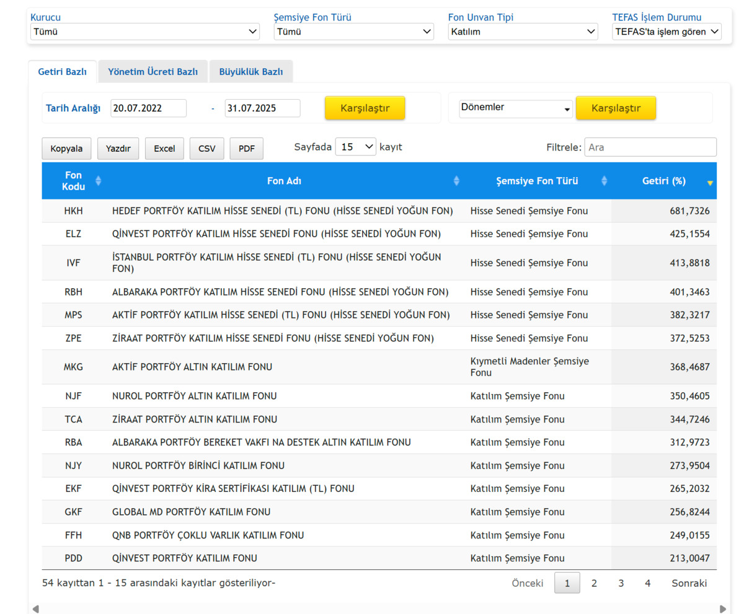Viewport: 744px width, 614px height.
Task: Click fund code PDD
Action: point(73,559)
